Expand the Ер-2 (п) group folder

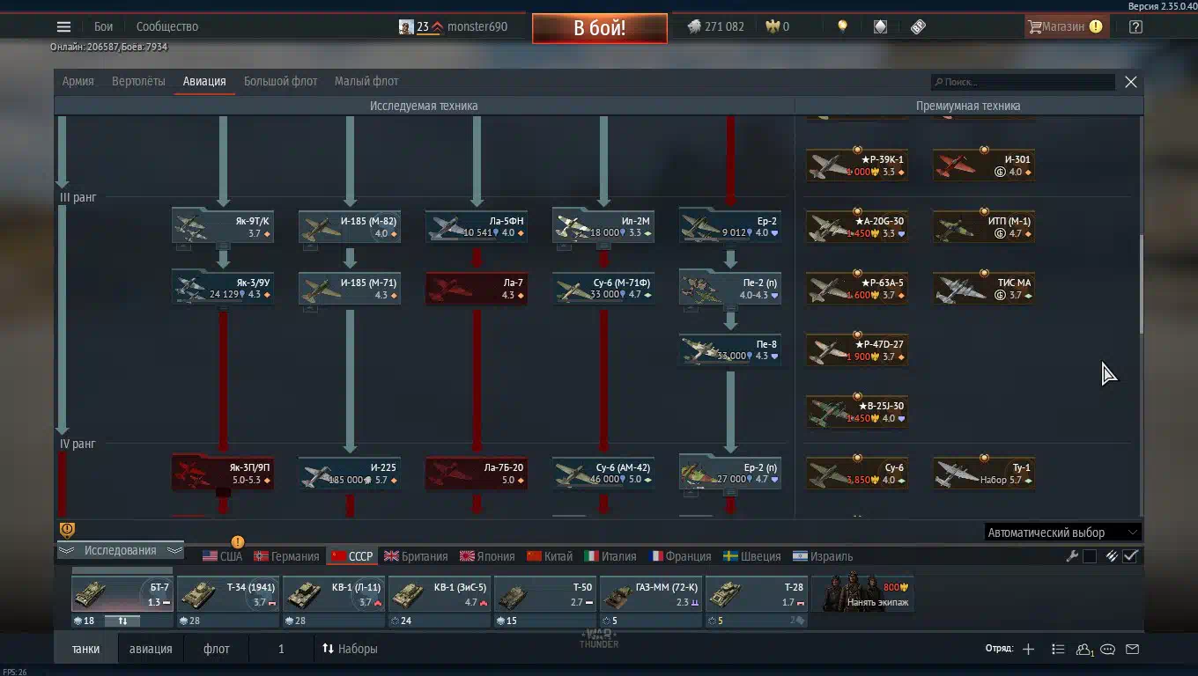[730, 493]
